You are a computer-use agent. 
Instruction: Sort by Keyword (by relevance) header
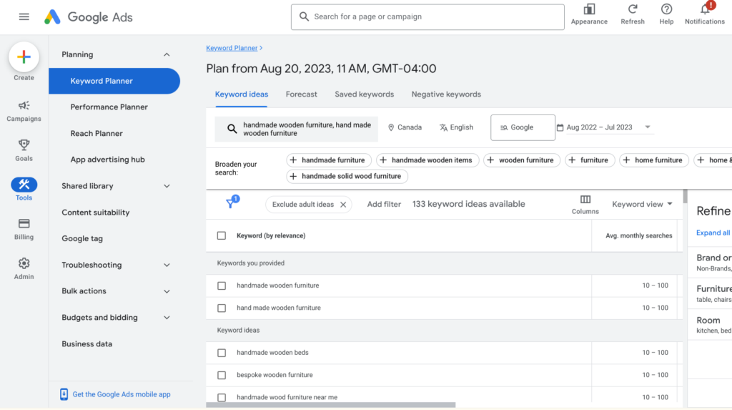point(271,236)
